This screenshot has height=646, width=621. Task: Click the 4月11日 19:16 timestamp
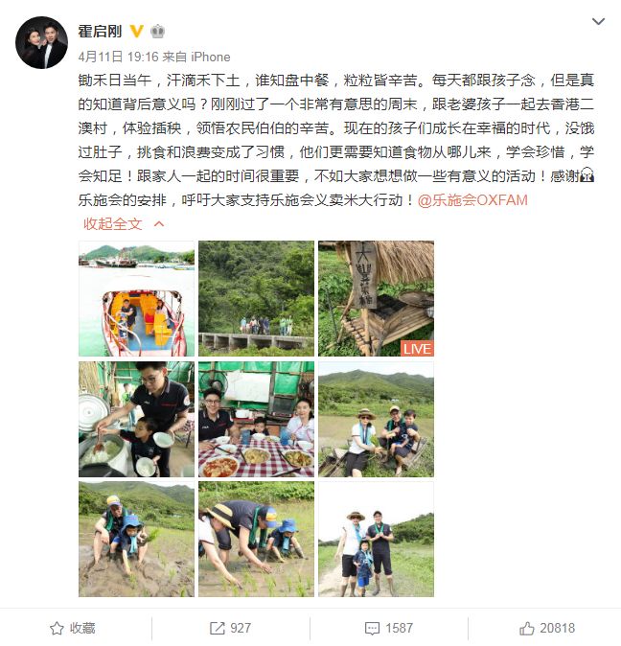pos(118,57)
